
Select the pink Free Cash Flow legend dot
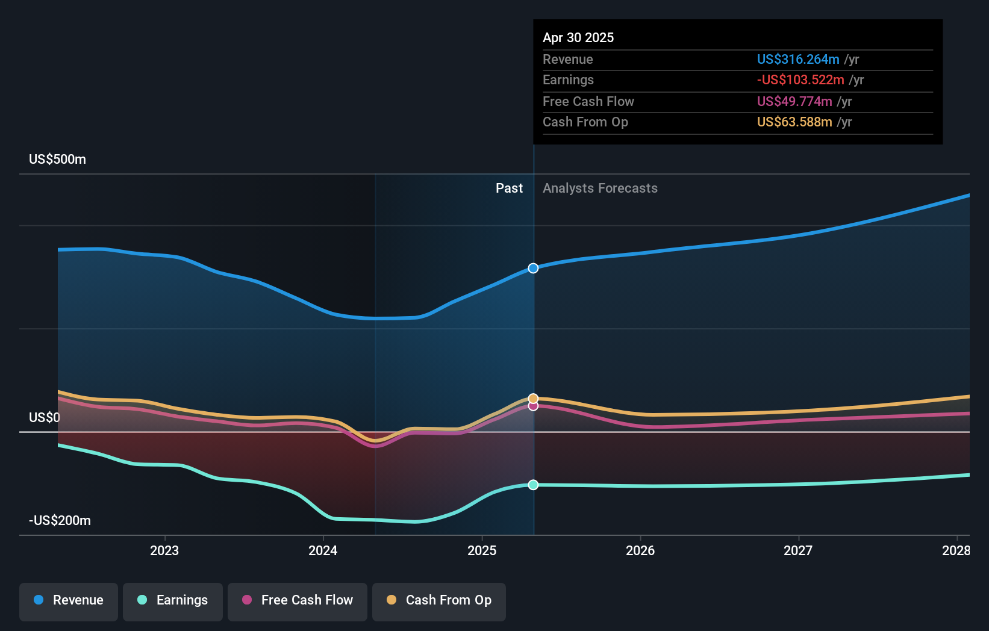point(247,600)
